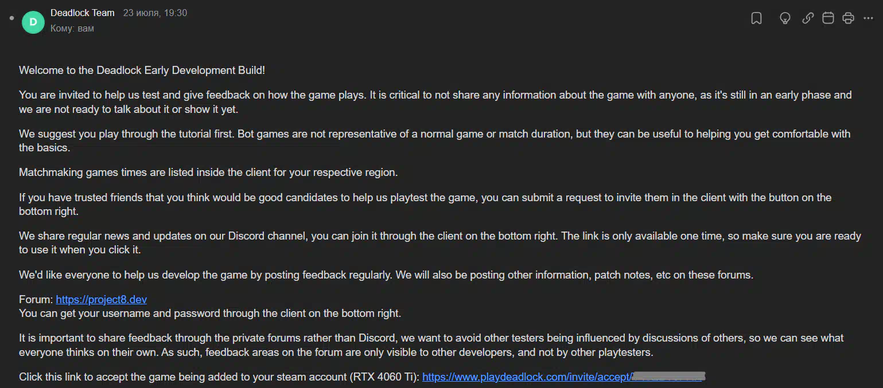The width and height of the screenshot is (883, 388).
Task: Create a calendar event from this email
Action: [828, 18]
